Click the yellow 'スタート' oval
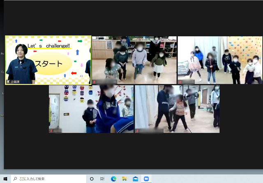263x183 pixels. (x=48, y=64)
